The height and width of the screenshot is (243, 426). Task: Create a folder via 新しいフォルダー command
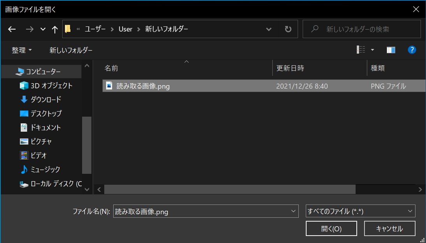coord(71,50)
